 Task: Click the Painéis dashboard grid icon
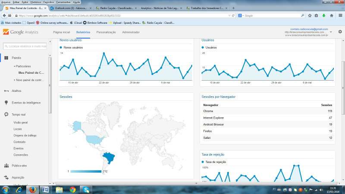[x=6, y=58]
